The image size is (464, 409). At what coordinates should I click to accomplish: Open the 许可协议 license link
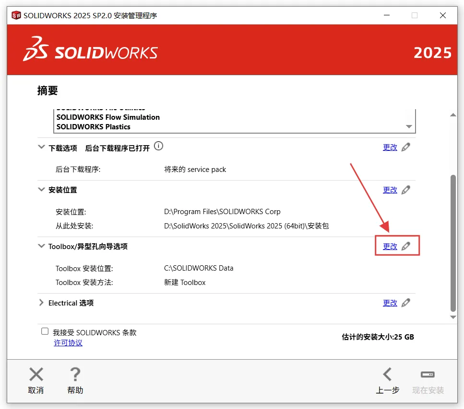[68, 343]
